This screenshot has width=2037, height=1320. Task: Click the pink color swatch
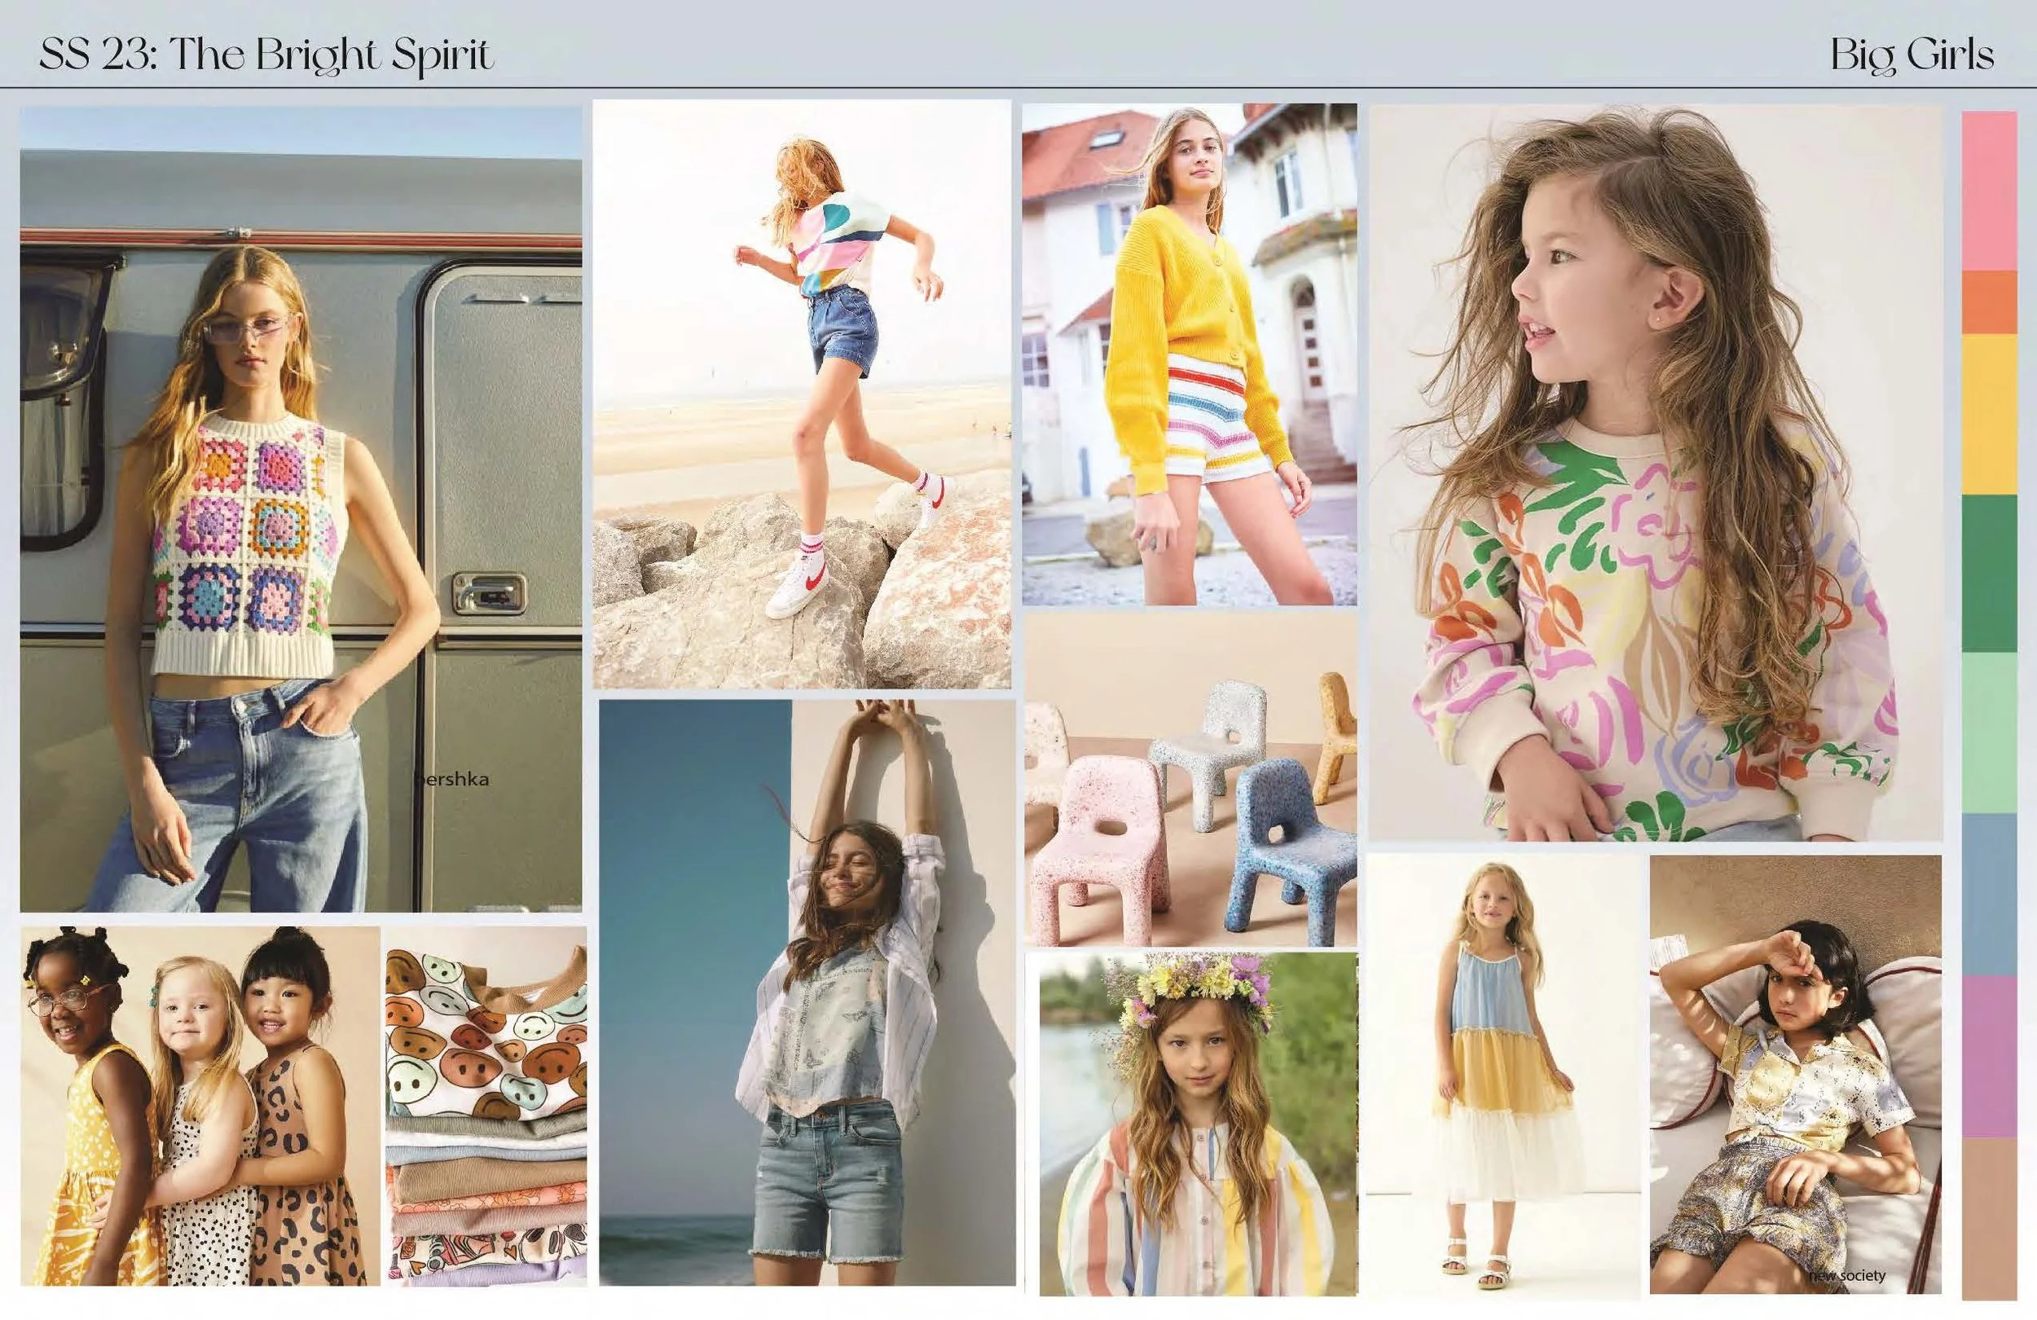click(x=1989, y=190)
